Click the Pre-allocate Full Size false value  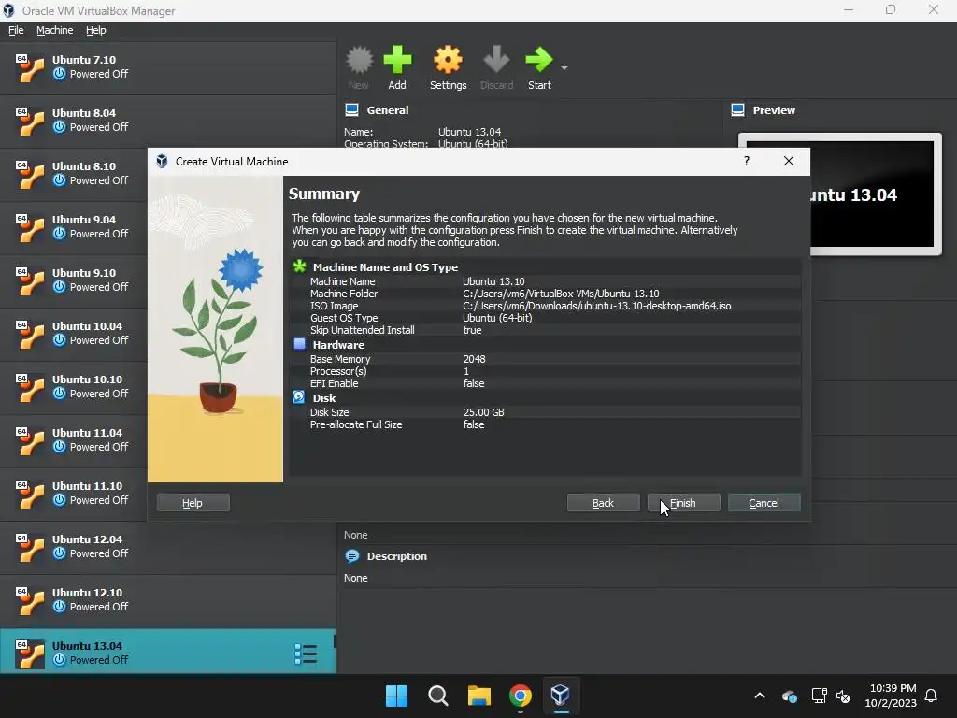[474, 424]
